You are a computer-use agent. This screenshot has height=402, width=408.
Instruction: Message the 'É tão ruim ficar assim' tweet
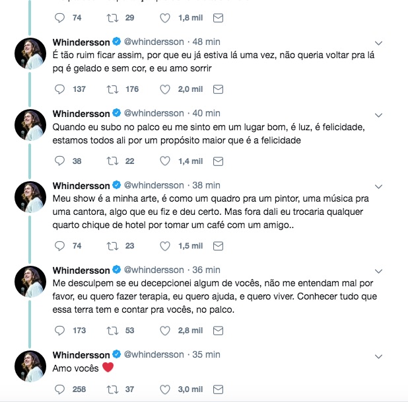coord(219,89)
